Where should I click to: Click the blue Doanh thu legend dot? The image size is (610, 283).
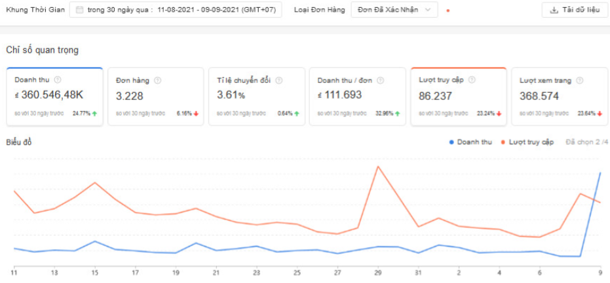click(451, 142)
